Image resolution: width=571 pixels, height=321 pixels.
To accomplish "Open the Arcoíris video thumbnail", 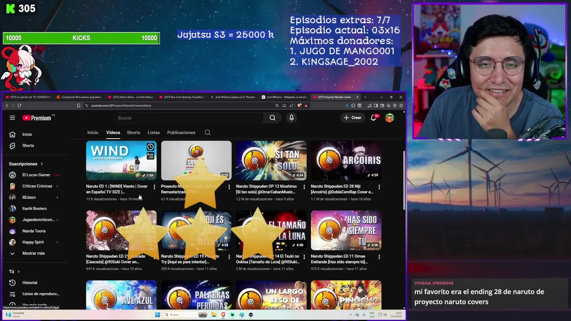I will click(x=346, y=160).
